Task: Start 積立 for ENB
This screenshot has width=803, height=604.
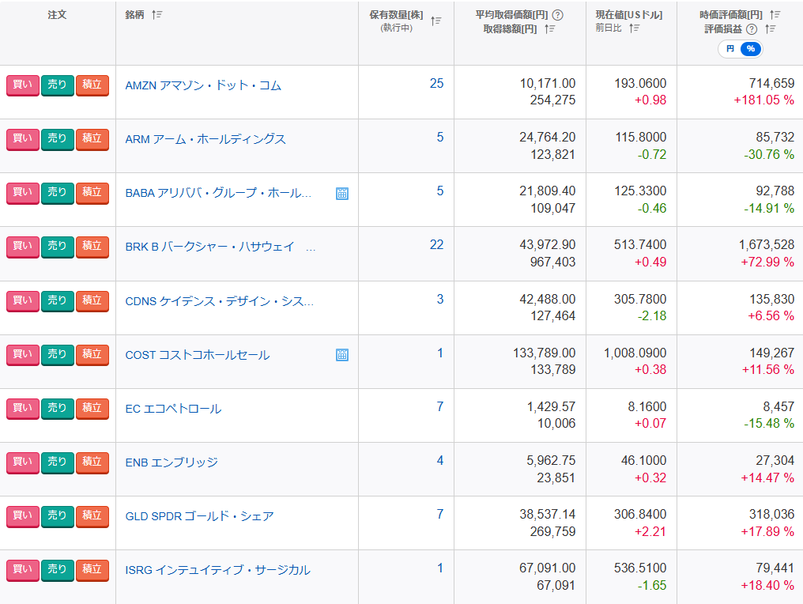Action: (92, 462)
